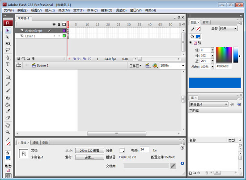Select the Eyedropper tool

click(x=8, y=111)
